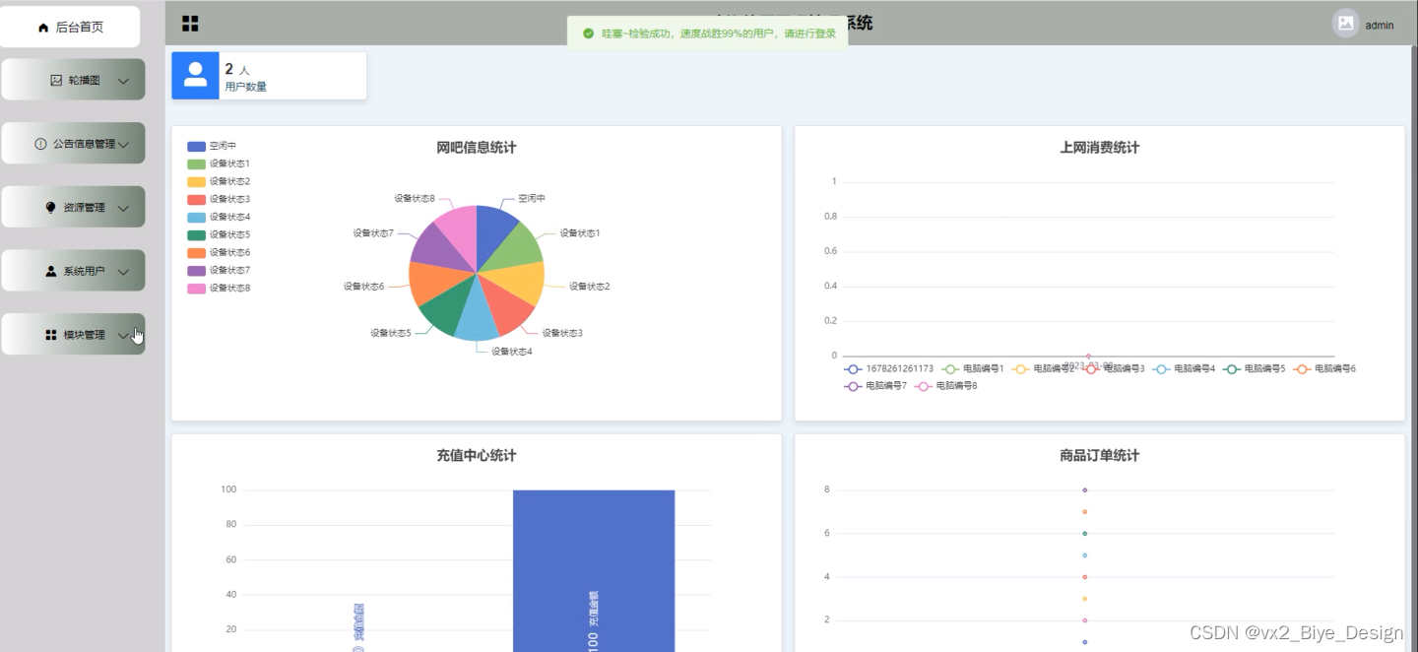Expand the 系统用户 chevron arrow
The width and height of the screenshot is (1418, 652).
coord(123,271)
